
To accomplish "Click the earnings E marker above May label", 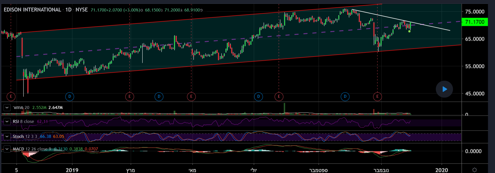I will point(191,96).
